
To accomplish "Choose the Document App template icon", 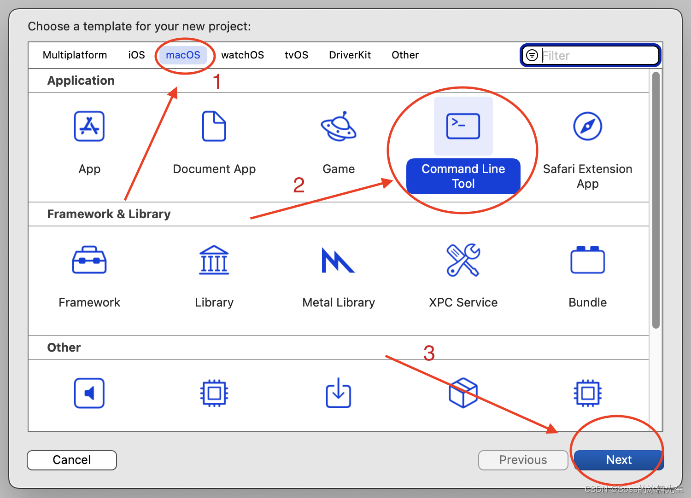I will [x=214, y=126].
